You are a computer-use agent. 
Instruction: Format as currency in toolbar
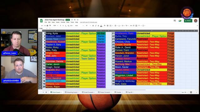[60, 26]
